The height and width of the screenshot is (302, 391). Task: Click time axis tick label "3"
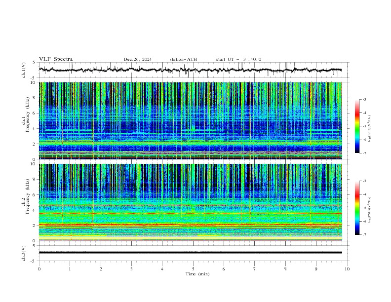pyautogui.click(x=131, y=269)
